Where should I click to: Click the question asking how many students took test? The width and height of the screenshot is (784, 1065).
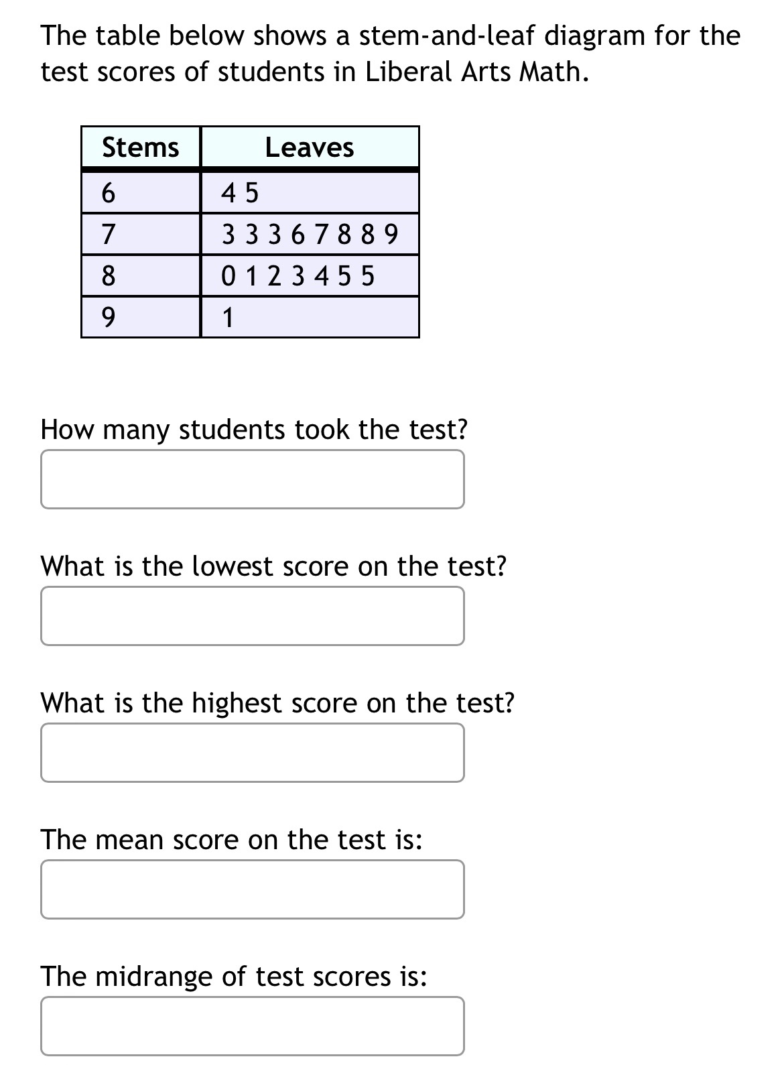pos(255,430)
